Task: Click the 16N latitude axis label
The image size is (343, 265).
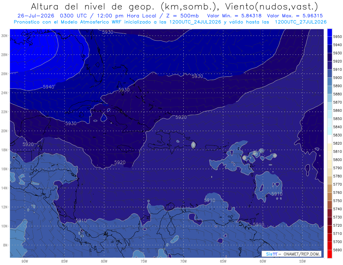Action: coord(5,169)
